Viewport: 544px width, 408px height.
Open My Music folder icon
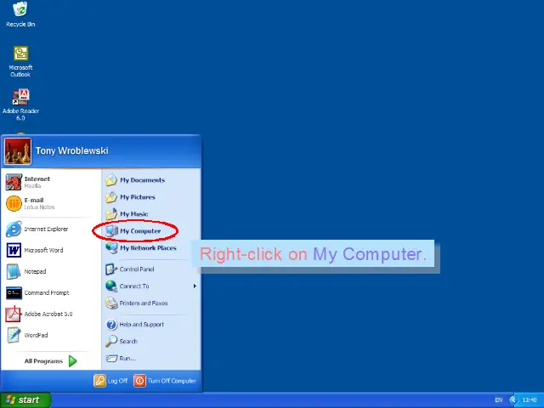coord(111,214)
